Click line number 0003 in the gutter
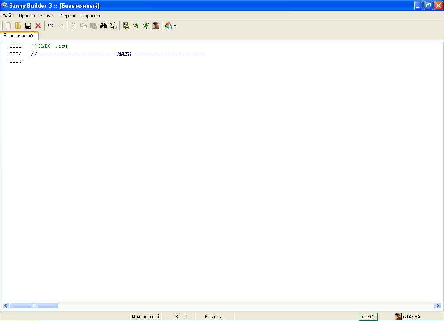Image resolution: width=444 pixels, height=321 pixels. coord(16,61)
